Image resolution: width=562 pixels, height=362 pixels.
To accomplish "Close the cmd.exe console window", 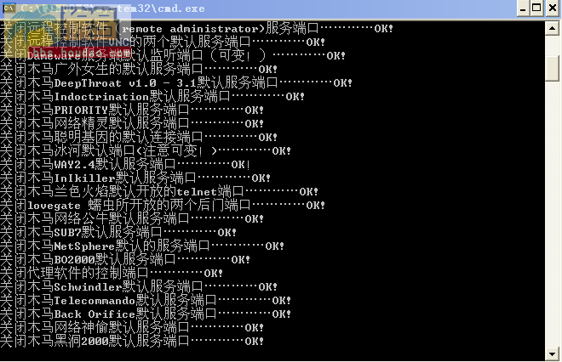I will coord(553,8).
